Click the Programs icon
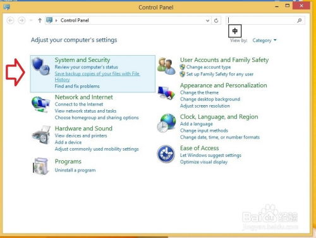The height and width of the screenshot is (238, 316). click(40, 166)
